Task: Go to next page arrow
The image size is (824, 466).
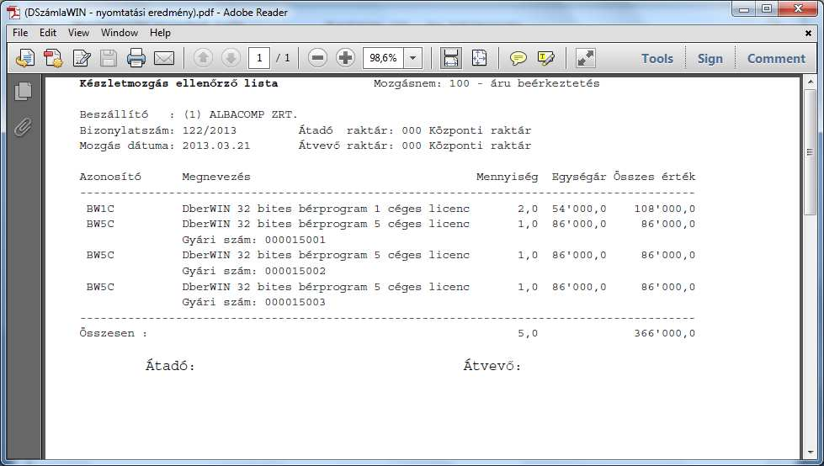Action: point(231,58)
